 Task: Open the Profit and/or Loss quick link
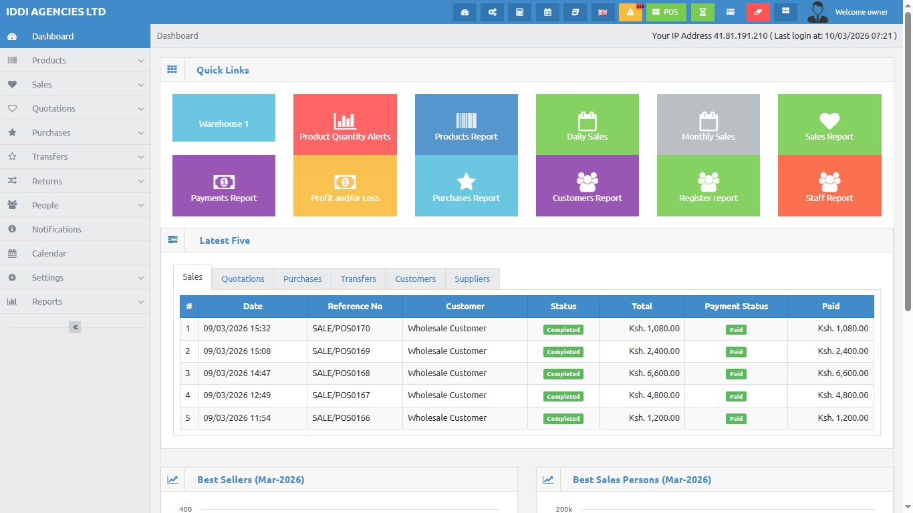[345, 186]
